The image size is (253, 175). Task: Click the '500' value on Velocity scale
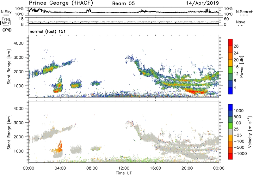238,117
